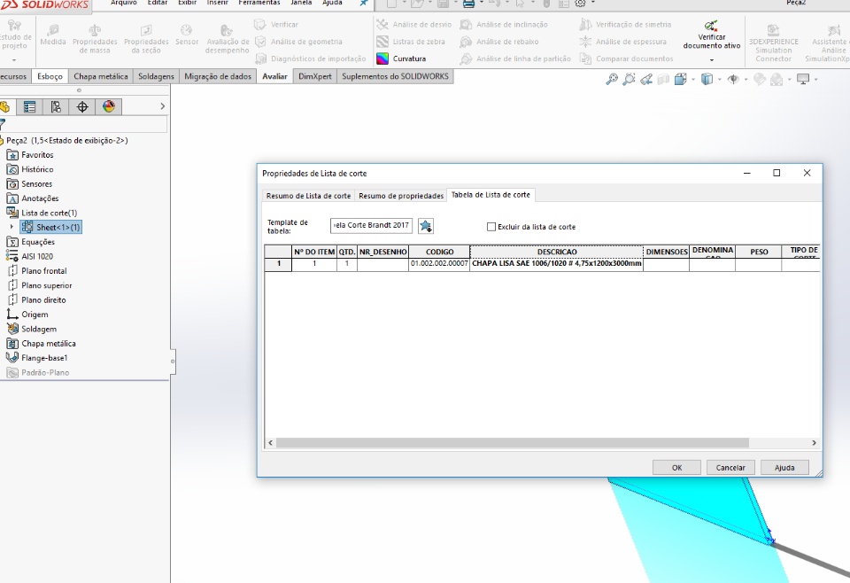The height and width of the screenshot is (583, 850).
Task: Click the Comparar documentos icon
Action: pos(585,58)
